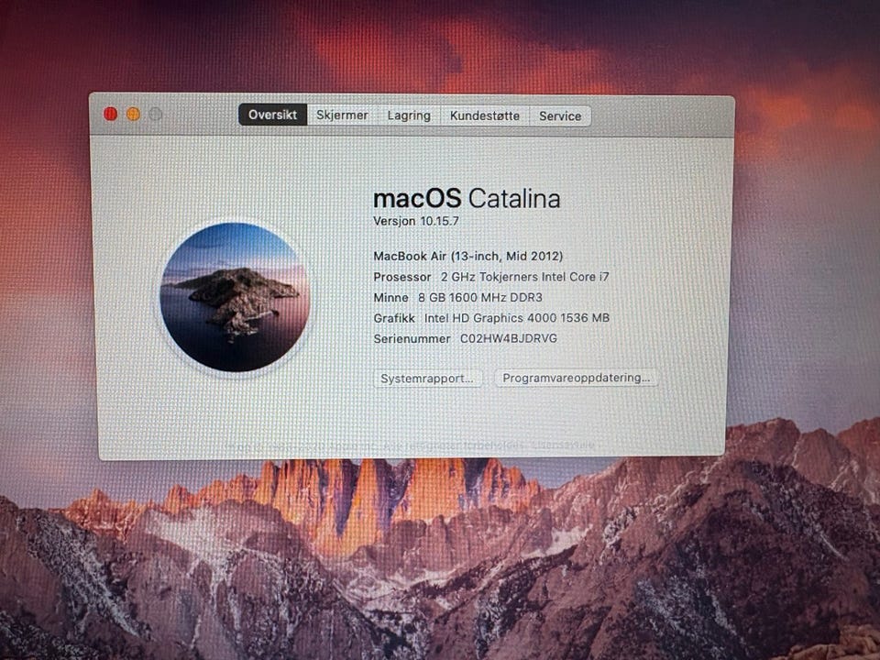Click the 'Minne' label

pyautogui.click(x=391, y=297)
